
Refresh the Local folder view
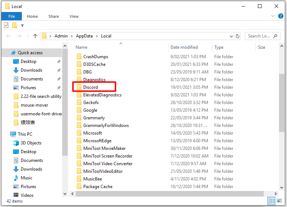[x=238, y=36]
